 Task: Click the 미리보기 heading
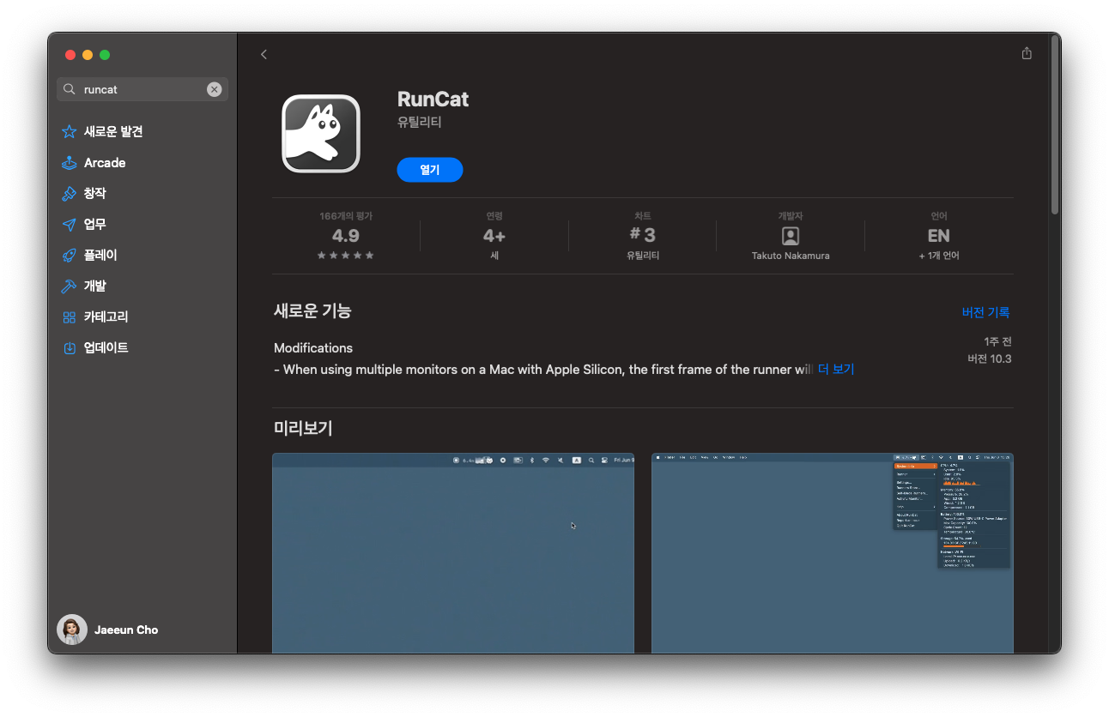(303, 428)
